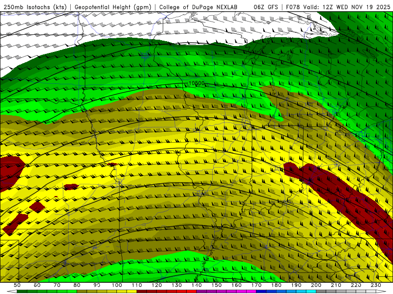The height and width of the screenshot is (294, 393).
Task: Click the 'F078' forecast hour label
Action: [293, 7]
